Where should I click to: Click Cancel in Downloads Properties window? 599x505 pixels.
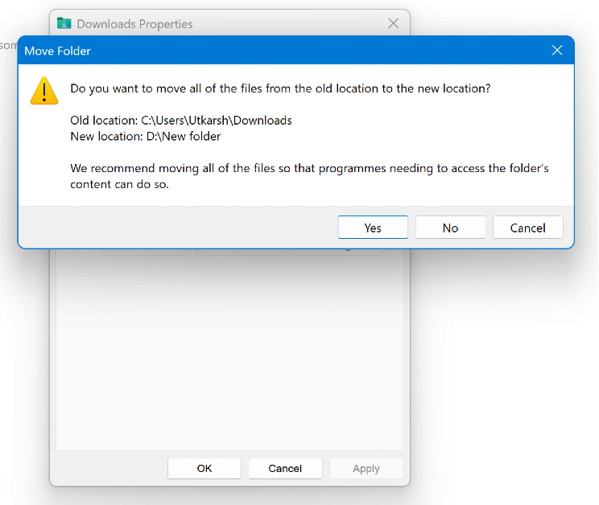[285, 468]
